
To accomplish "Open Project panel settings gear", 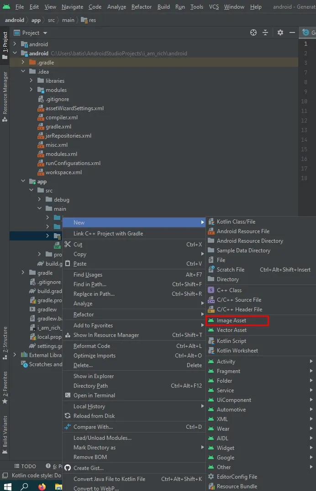I will point(280,32).
